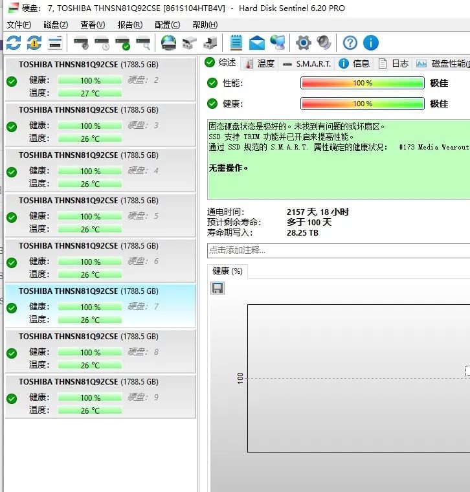Click the 寿命期写入 label
This screenshot has width=470, height=492.
point(230,233)
